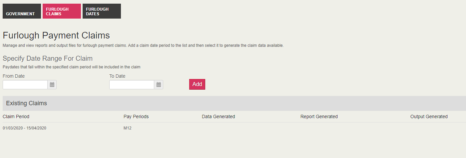
Task: Open the From Date calendar picker
Action: click(x=52, y=85)
